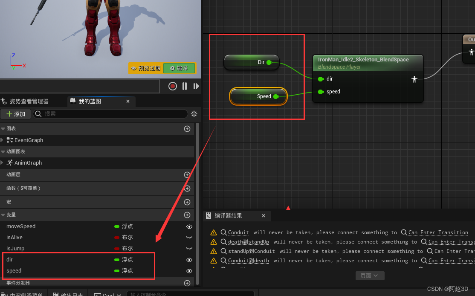Image resolution: width=475 pixels, height=296 pixels.
Task: Switch to 姿势查看管理器 tab
Action: (x=25, y=101)
